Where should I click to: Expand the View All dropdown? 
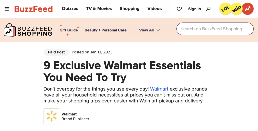coord(149,30)
